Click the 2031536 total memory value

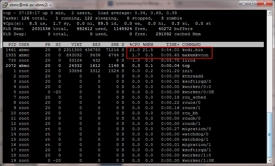tap(41, 29)
